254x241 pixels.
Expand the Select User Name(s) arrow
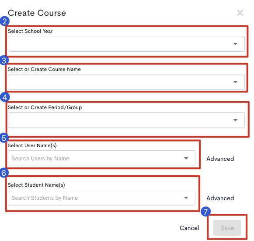(186, 158)
